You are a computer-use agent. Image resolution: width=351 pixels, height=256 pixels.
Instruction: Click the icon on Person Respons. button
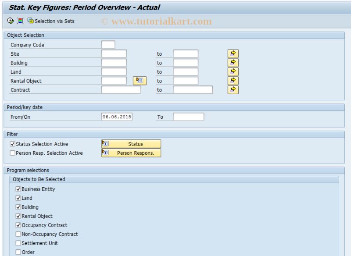tap(106, 153)
